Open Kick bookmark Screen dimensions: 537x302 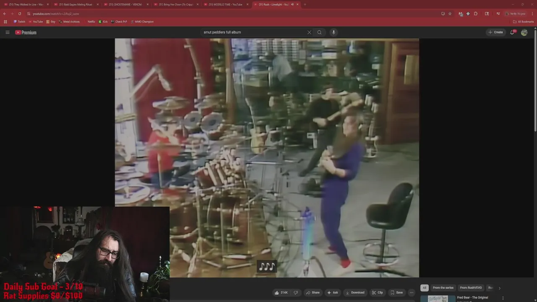pyautogui.click(x=103, y=21)
